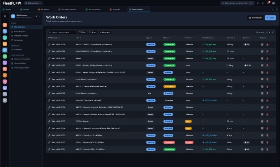Switch to the List-View Defaults tab

[x=67, y=9]
